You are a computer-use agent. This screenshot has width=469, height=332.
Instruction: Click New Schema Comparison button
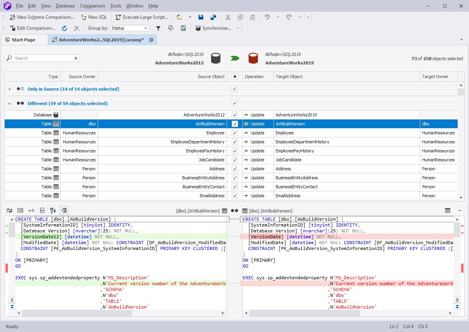pos(42,17)
